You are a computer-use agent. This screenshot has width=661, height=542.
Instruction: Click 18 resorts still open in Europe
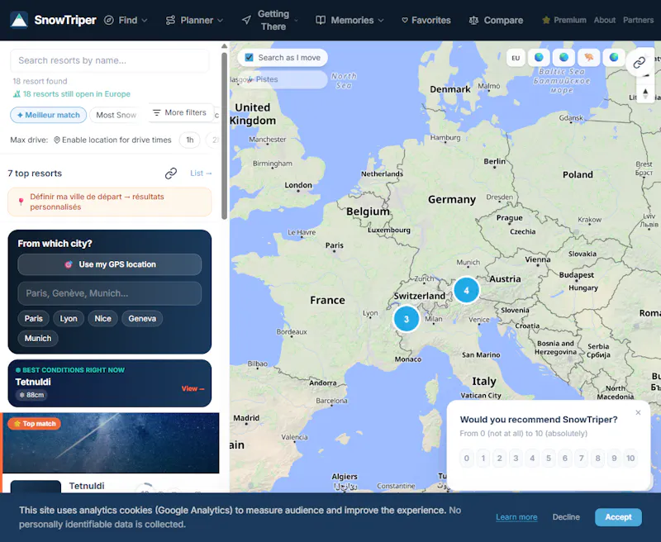point(72,94)
